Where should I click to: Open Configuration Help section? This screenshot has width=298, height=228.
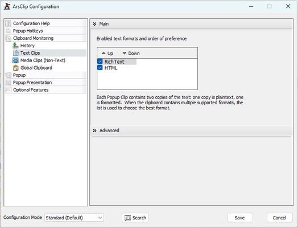(x=45, y=23)
